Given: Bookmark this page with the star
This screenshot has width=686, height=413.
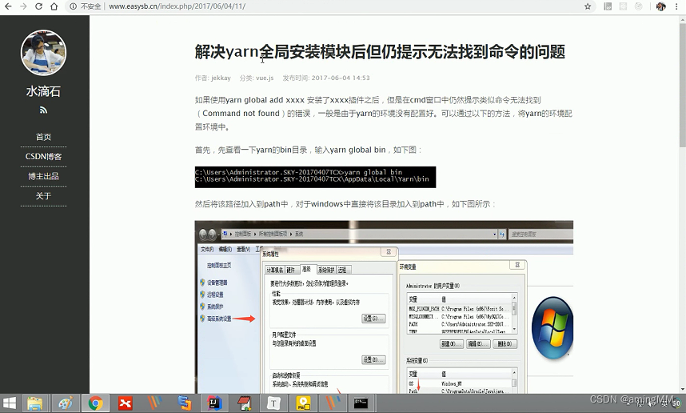Looking at the screenshot, I should [588, 6].
